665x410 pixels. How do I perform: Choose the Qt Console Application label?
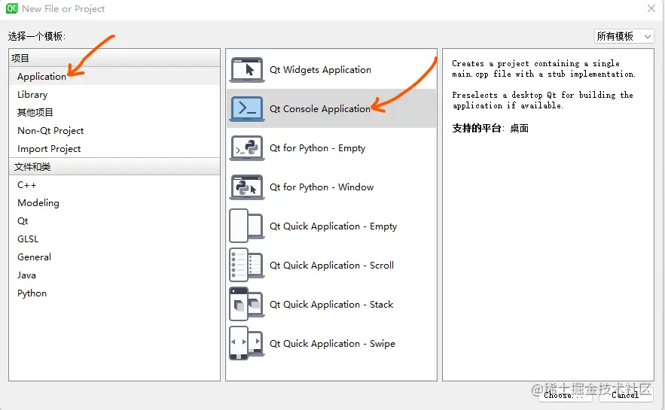tap(320, 109)
